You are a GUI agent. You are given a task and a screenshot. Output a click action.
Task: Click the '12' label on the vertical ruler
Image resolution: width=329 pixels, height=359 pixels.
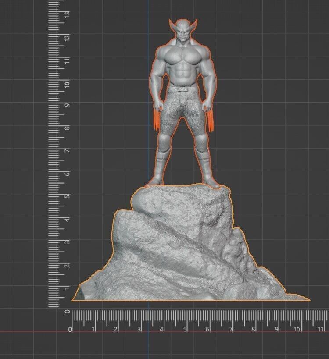coord(67,38)
